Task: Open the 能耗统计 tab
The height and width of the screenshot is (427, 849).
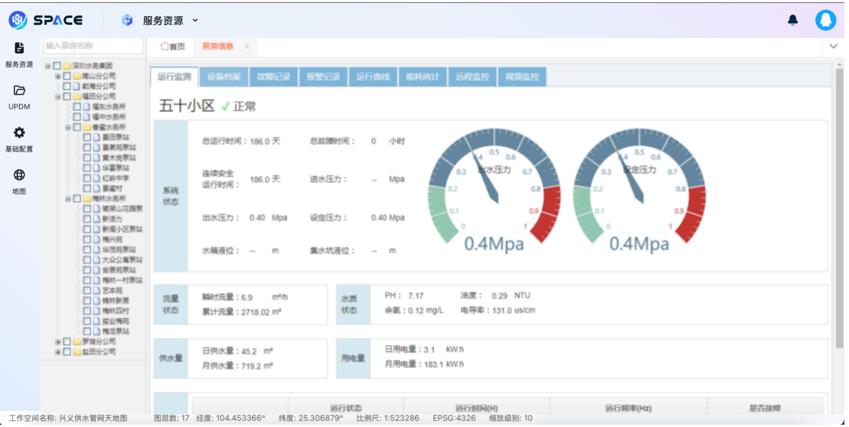Action: coord(422,76)
